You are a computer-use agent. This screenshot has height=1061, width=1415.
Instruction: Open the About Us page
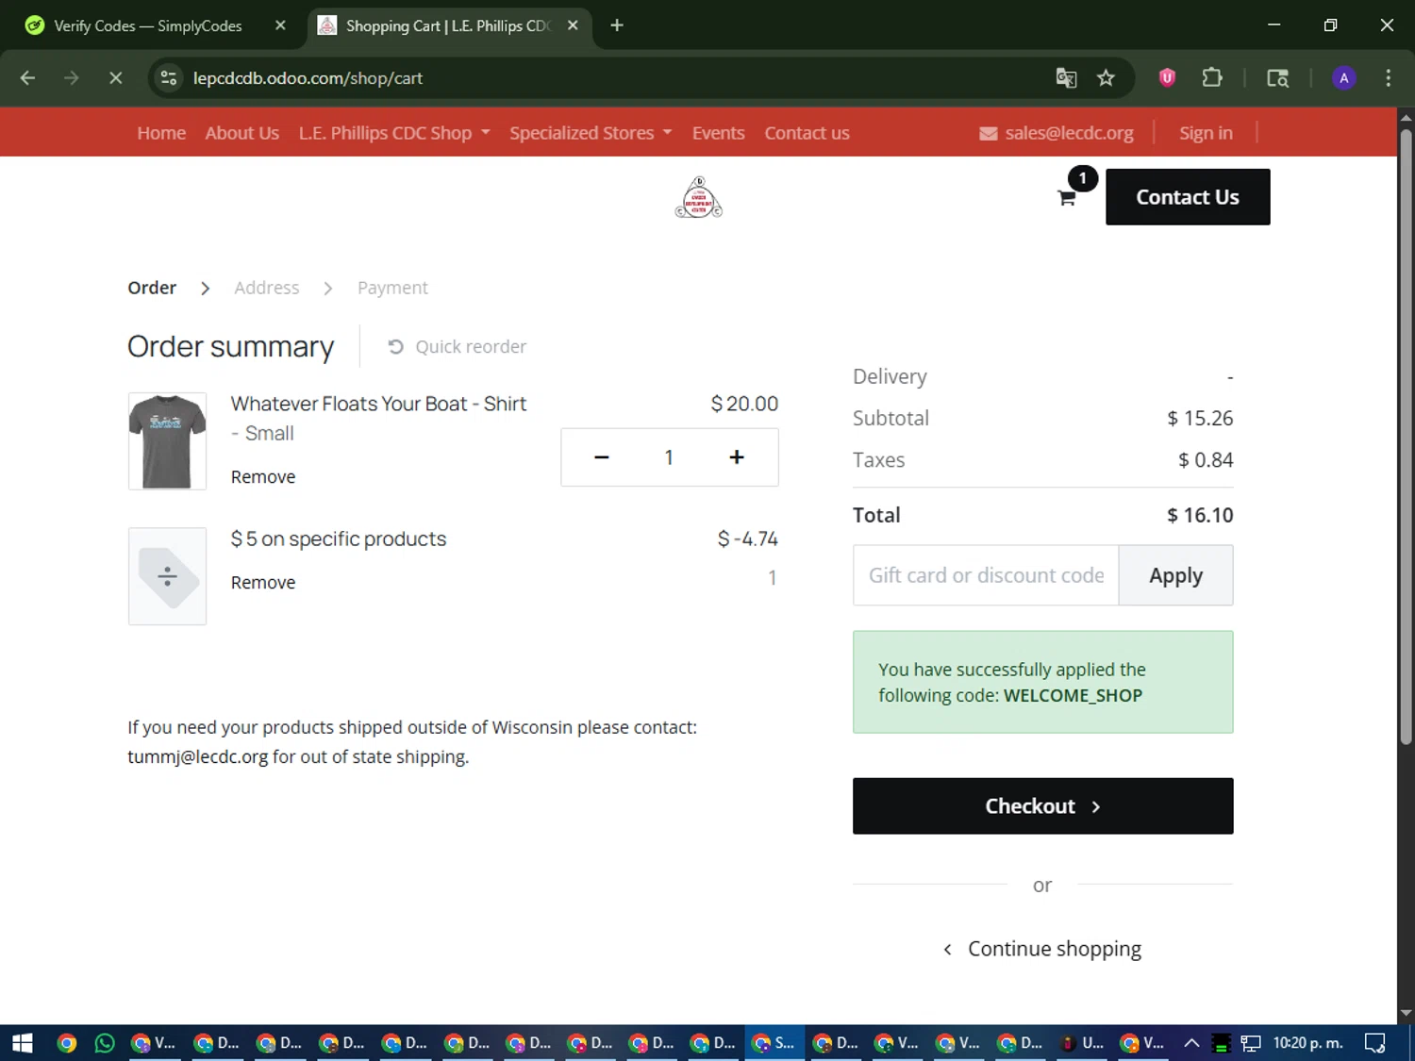(242, 133)
